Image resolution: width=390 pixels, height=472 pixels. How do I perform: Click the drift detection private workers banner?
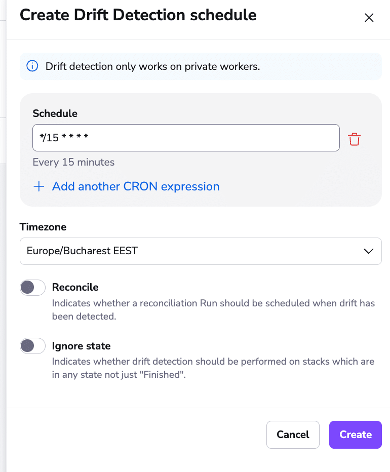click(x=201, y=66)
